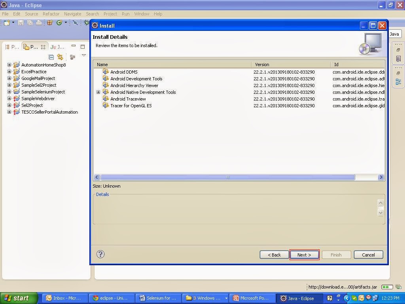
Task: Click the network connection tray icon
Action: [x=375, y=298]
